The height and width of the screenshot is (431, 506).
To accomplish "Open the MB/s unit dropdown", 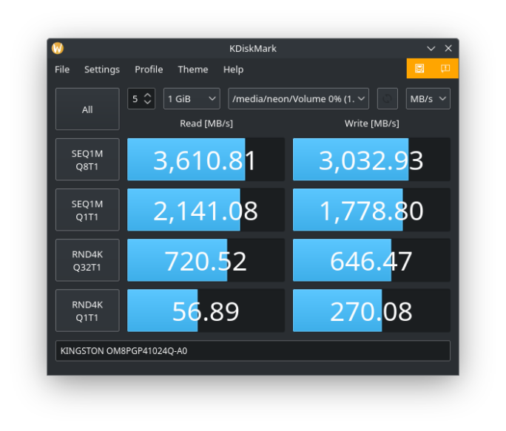I will [428, 99].
